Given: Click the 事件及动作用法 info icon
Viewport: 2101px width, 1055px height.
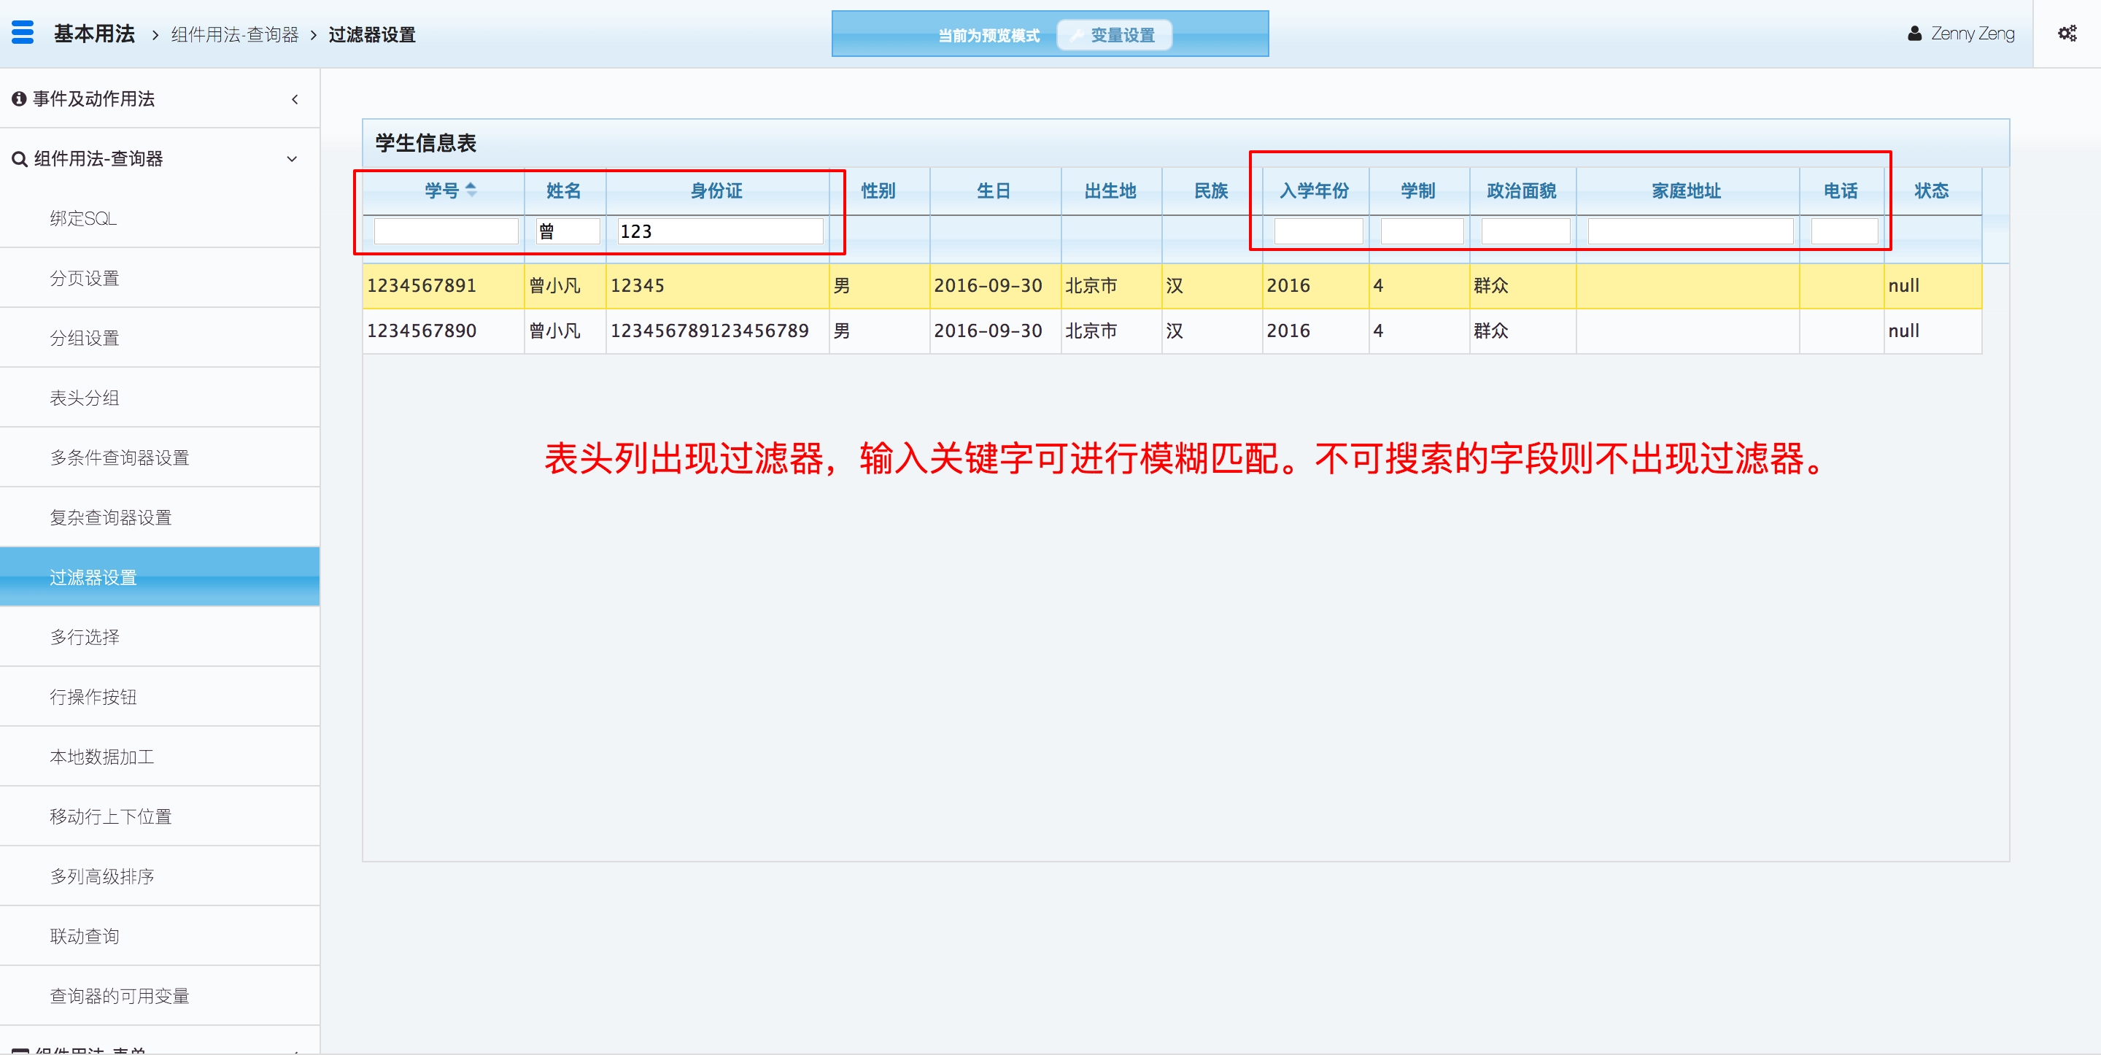Looking at the screenshot, I should click(19, 98).
